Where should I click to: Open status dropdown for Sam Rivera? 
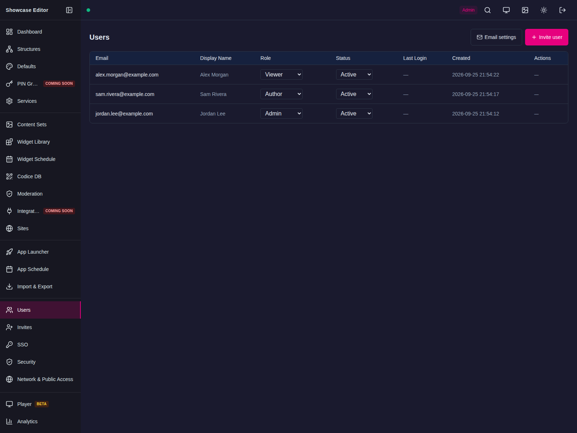tap(354, 94)
